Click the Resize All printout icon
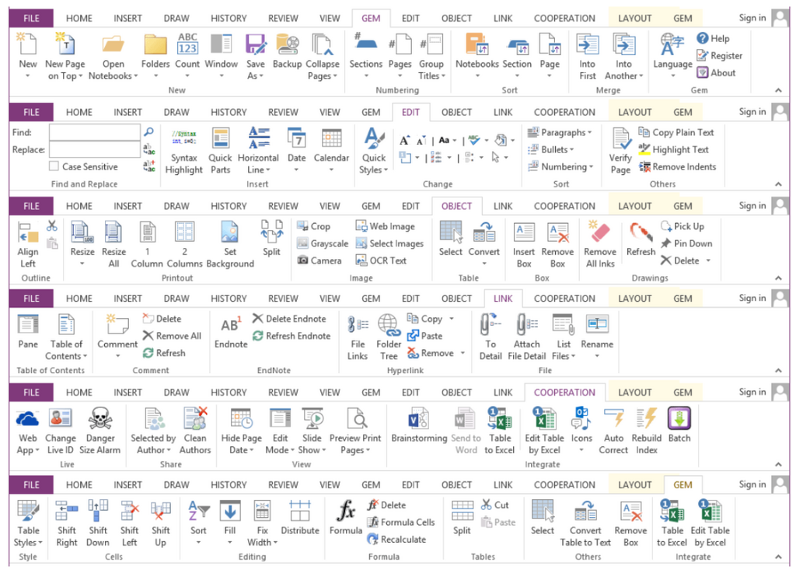This screenshot has height=573, width=796. [x=113, y=232]
